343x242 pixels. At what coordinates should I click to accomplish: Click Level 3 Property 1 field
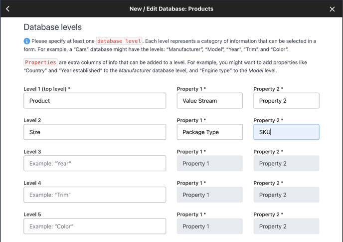209,163
